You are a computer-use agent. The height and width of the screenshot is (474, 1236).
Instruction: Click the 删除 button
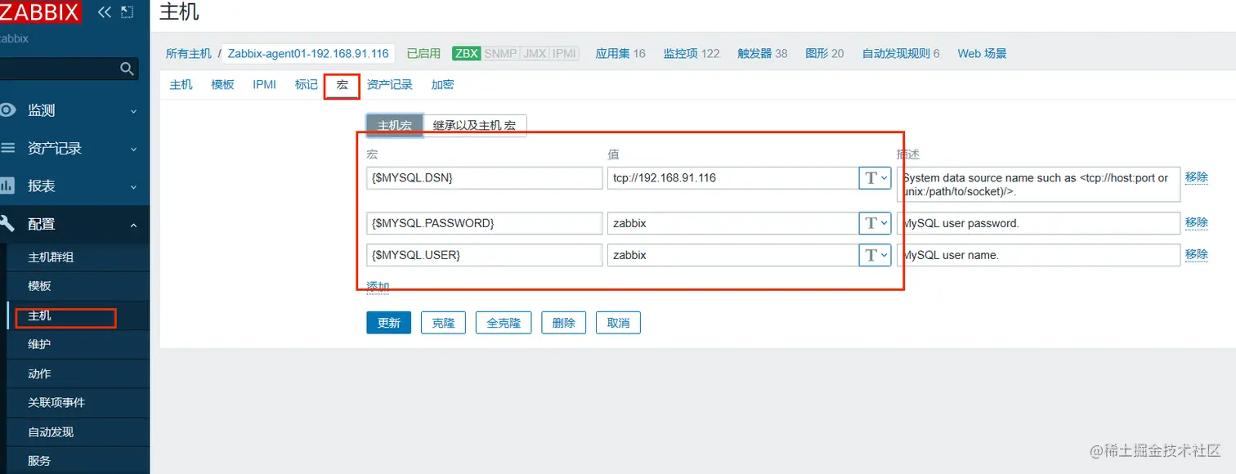pos(563,323)
